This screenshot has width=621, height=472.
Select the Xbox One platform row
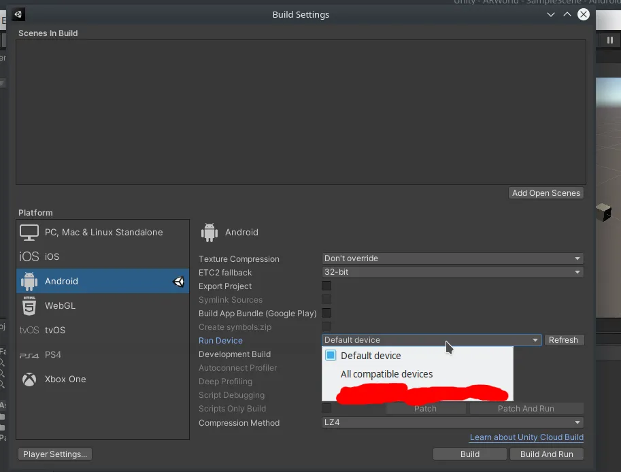103,380
